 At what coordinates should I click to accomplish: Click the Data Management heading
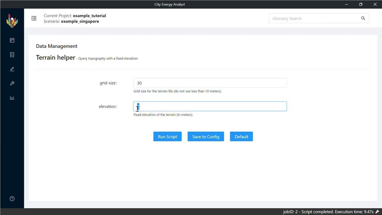57,46
